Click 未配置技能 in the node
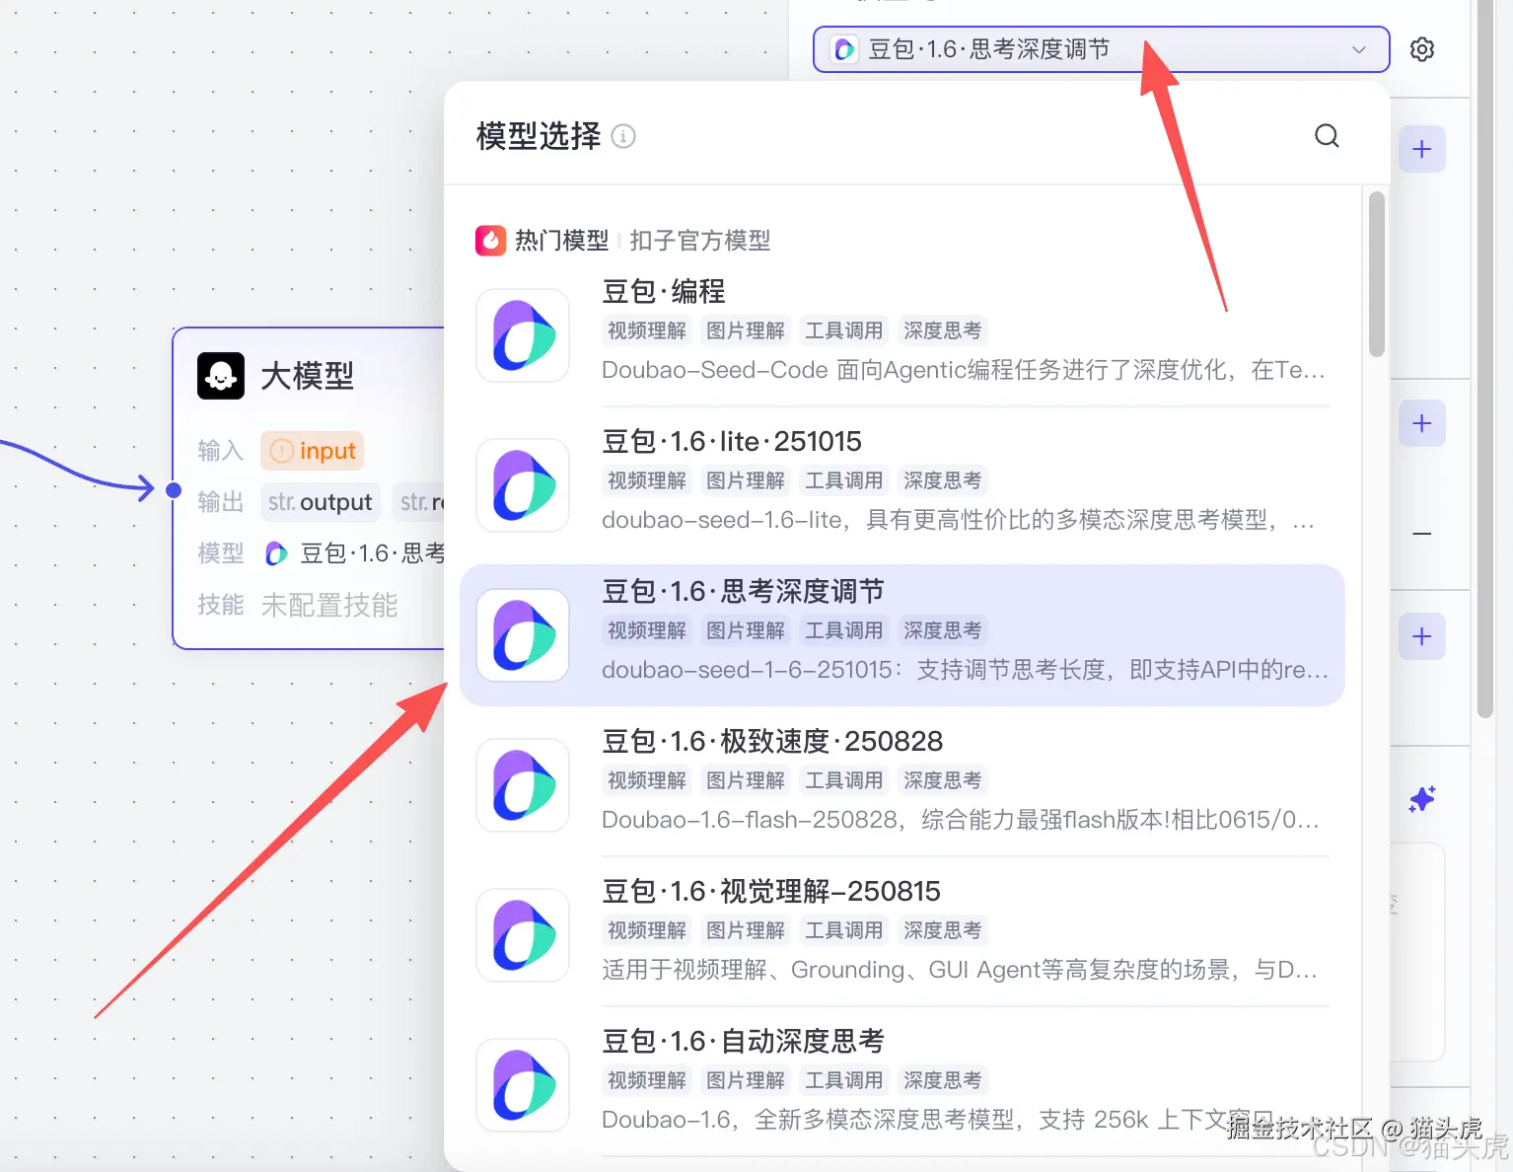This screenshot has height=1172, width=1513. 328,605
